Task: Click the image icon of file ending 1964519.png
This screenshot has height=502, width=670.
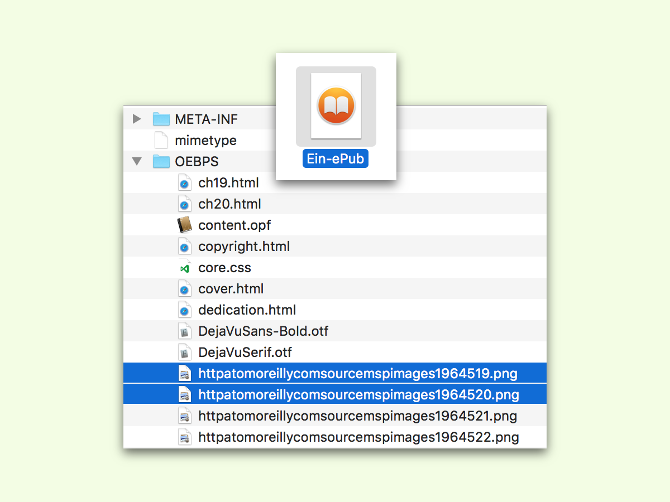Action: coord(184,374)
